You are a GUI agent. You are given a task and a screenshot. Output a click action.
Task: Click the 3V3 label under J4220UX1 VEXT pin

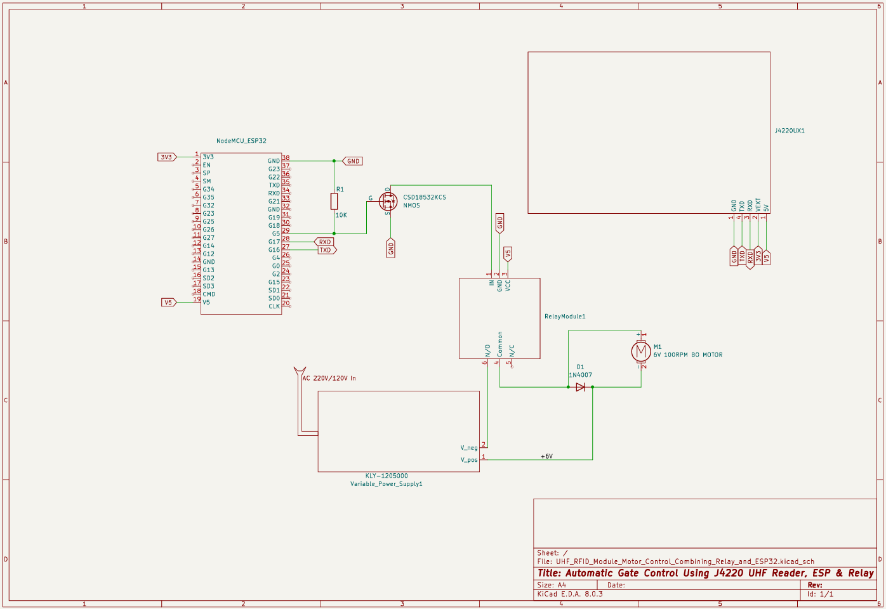coord(758,256)
